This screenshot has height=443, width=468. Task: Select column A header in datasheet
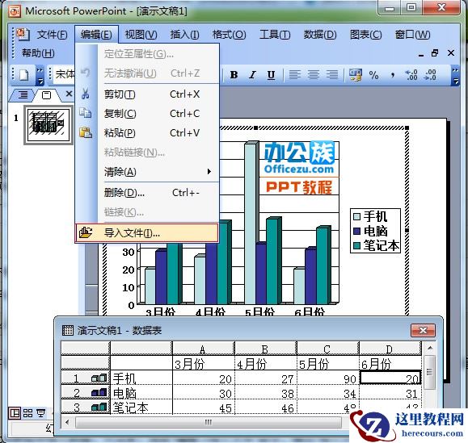point(203,349)
